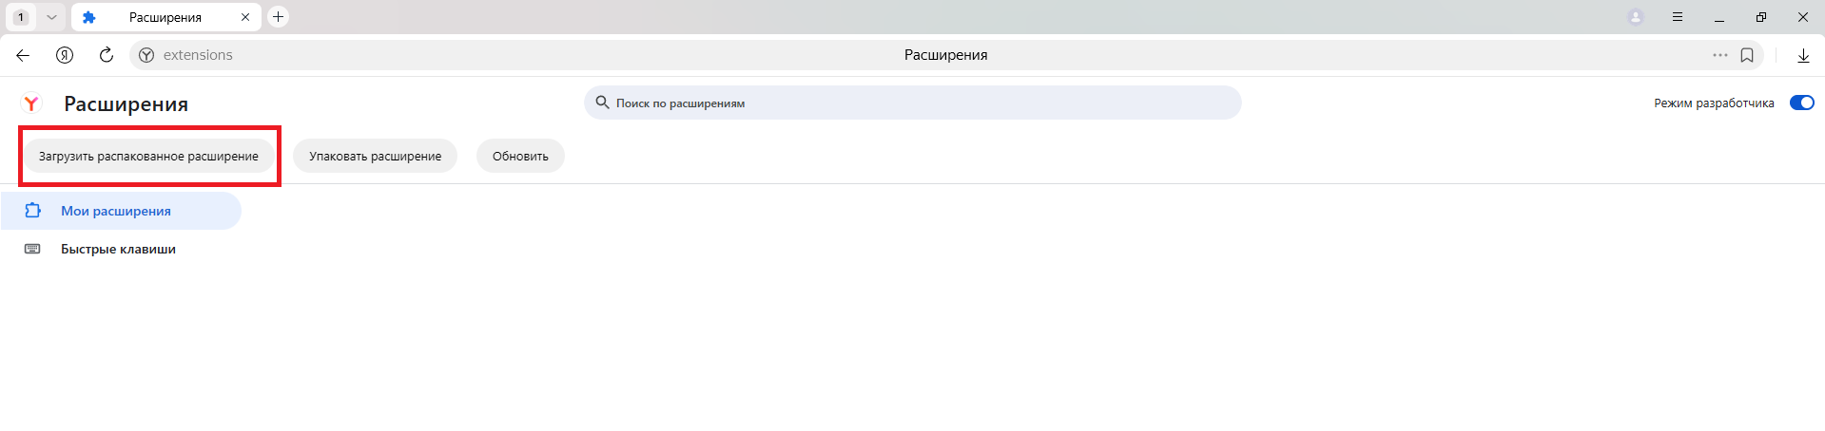1825x431 pixels.
Task: Focus the Поиск по расширениям search field
Action: [x=913, y=103]
